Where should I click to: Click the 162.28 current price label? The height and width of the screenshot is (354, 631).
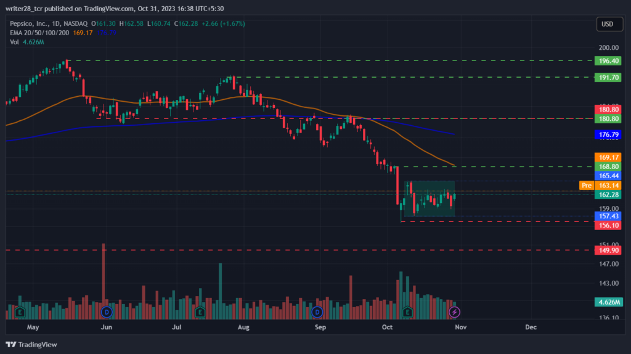tap(608, 195)
